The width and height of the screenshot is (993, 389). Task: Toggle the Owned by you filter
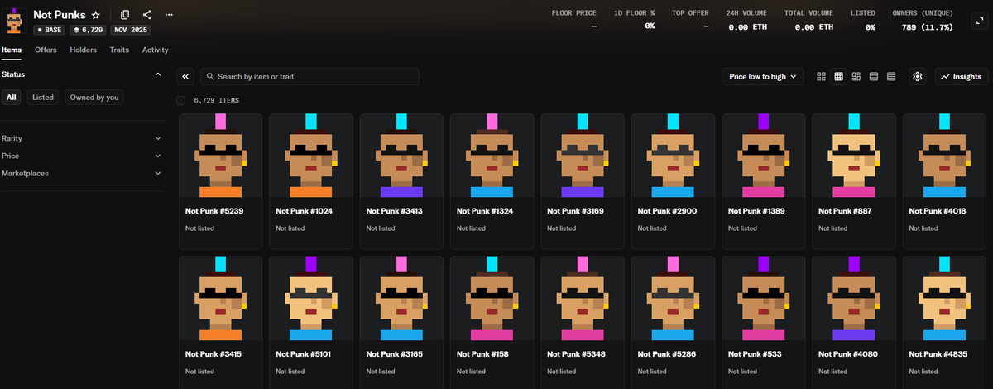pos(94,97)
